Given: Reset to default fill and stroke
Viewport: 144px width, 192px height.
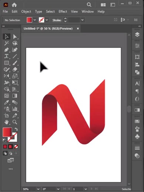Looking at the screenshot, I should [4, 140].
